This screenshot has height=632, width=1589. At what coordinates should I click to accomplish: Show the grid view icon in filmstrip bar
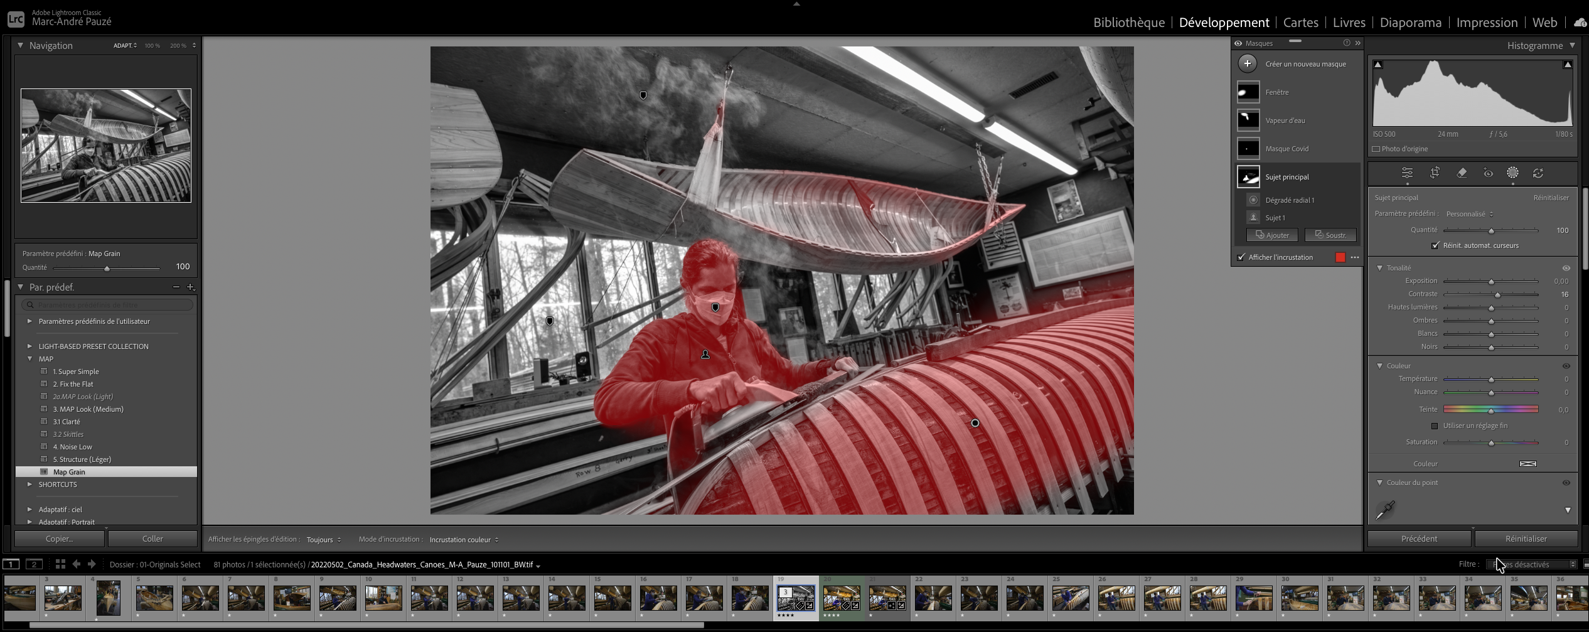[x=60, y=564]
